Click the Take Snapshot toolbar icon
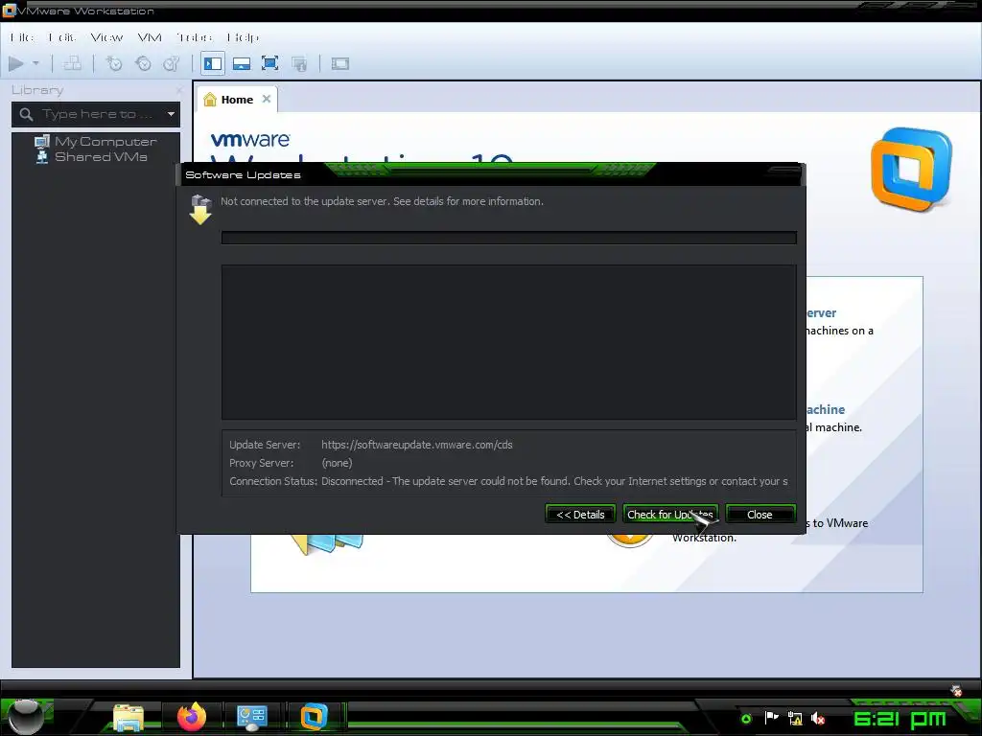Screen dimensions: 982x736 [x=114, y=63]
